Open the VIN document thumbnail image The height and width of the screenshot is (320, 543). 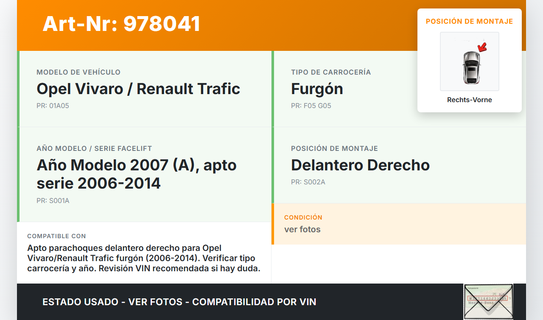pyautogui.click(x=488, y=301)
